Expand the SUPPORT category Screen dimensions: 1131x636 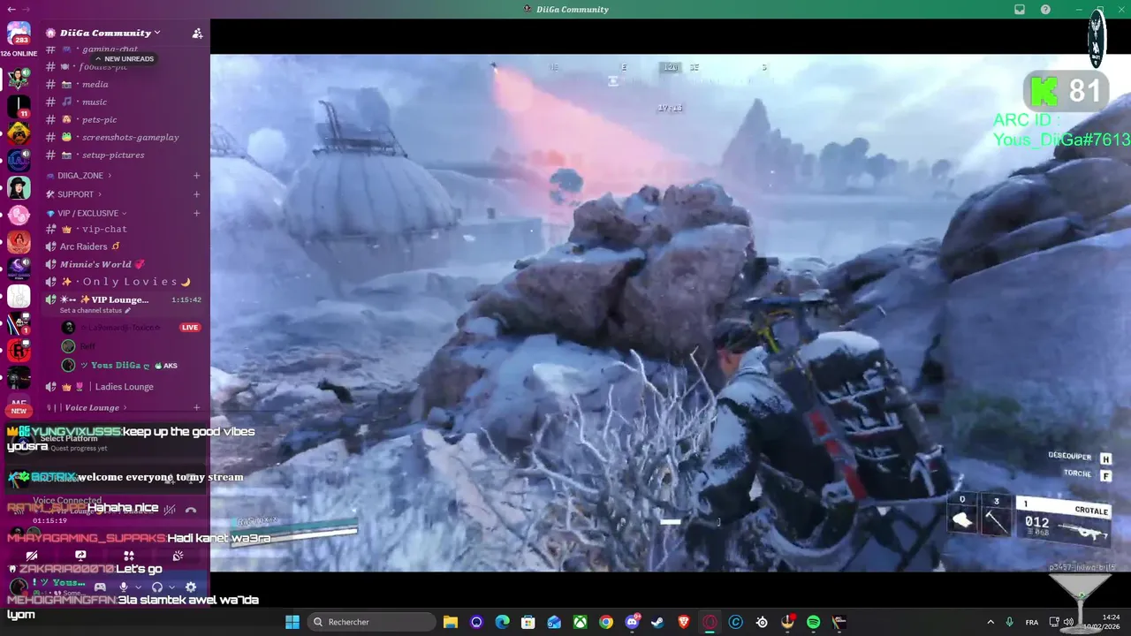pos(75,194)
